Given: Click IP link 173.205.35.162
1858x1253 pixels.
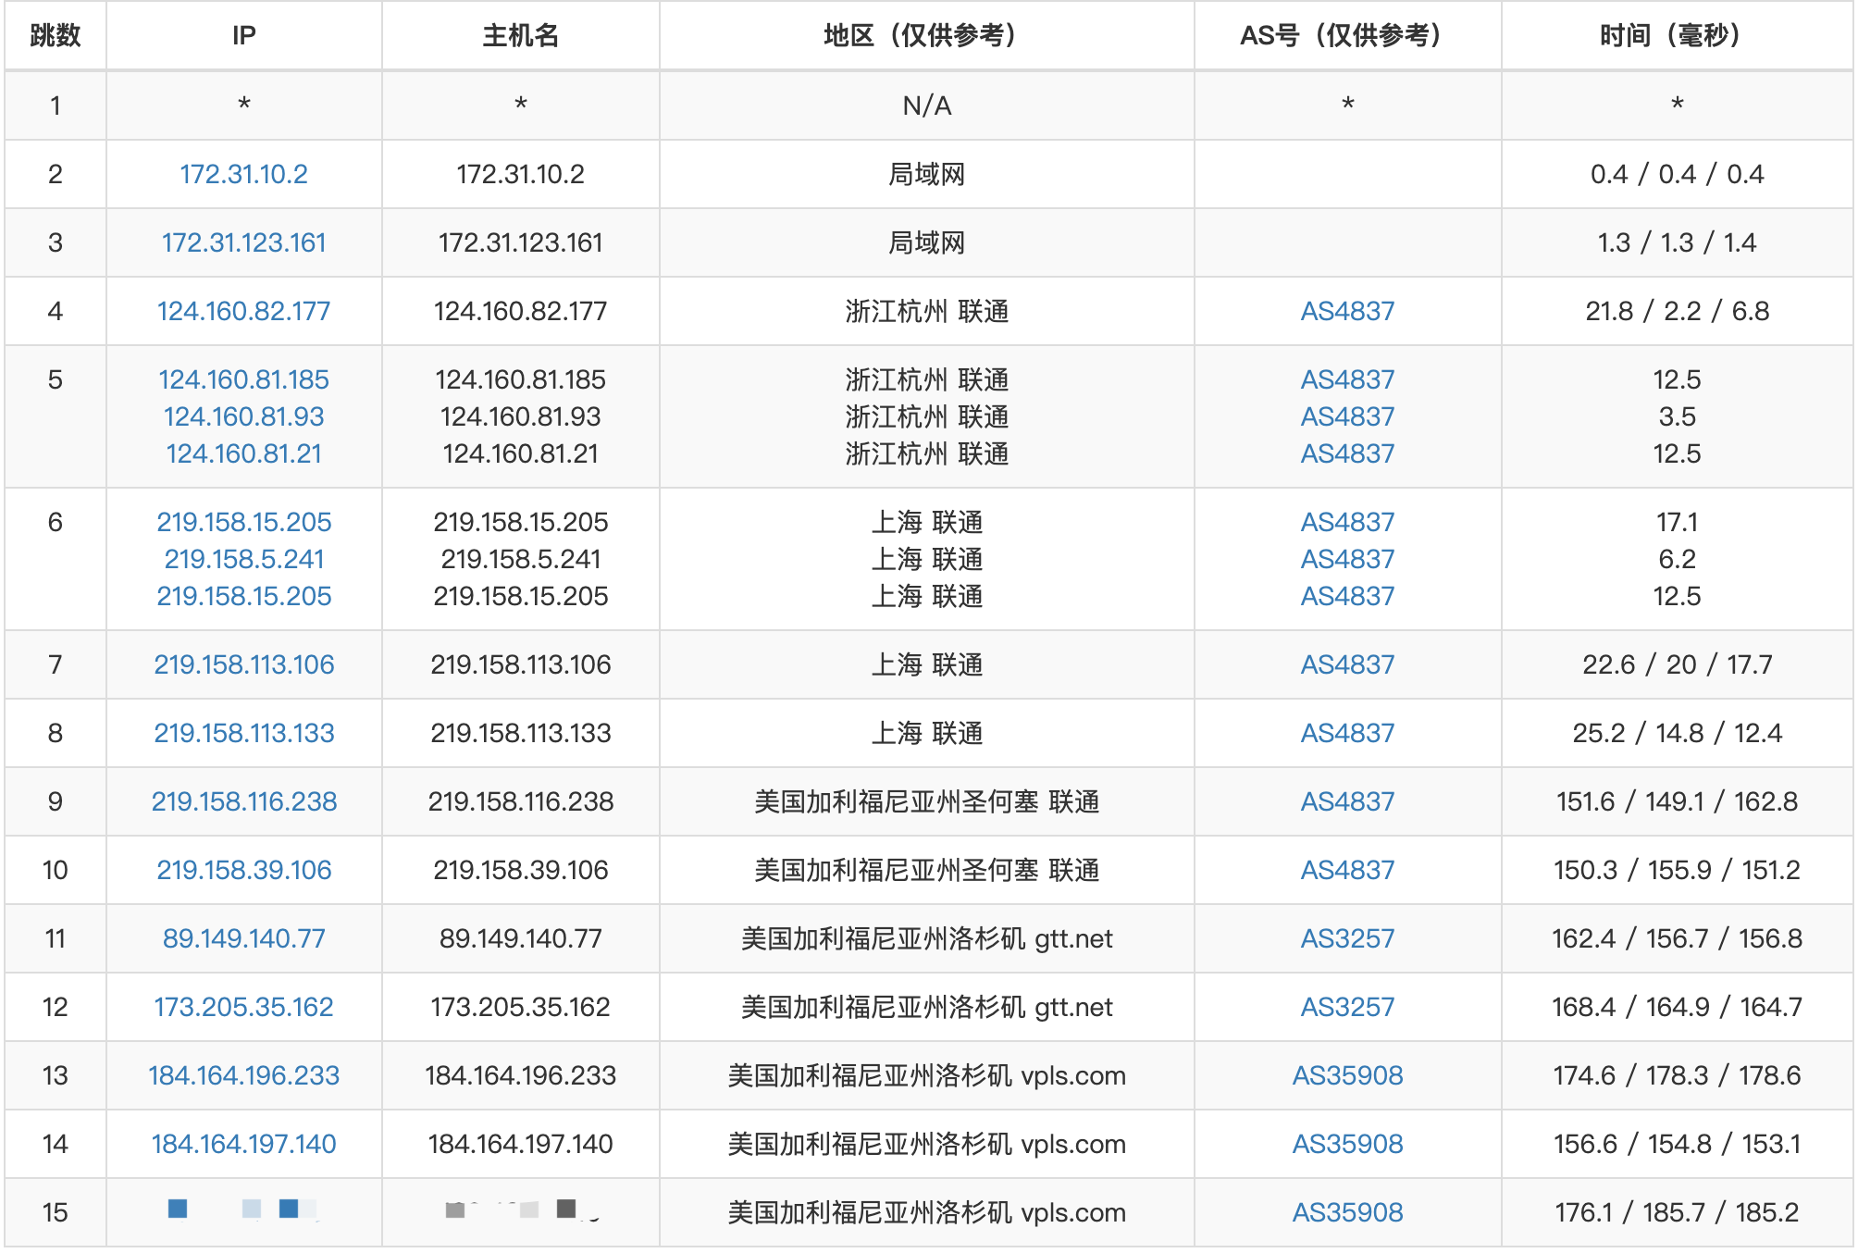Looking at the screenshot, I should coord(243,1007).
